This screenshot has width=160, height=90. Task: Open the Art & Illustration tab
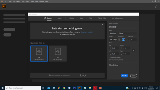(117, 18)
